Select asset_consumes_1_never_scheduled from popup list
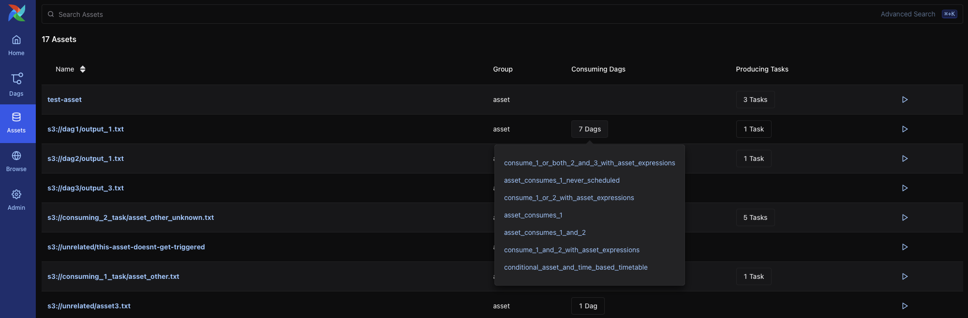Image resolution: width=968 pixels, height=318 pixels. [x=561, y=180]
